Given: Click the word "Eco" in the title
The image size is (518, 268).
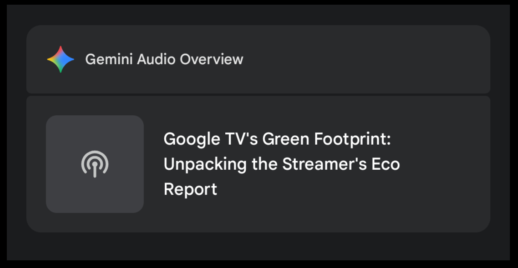Looking at the screenshot, I should click(385, 164).
